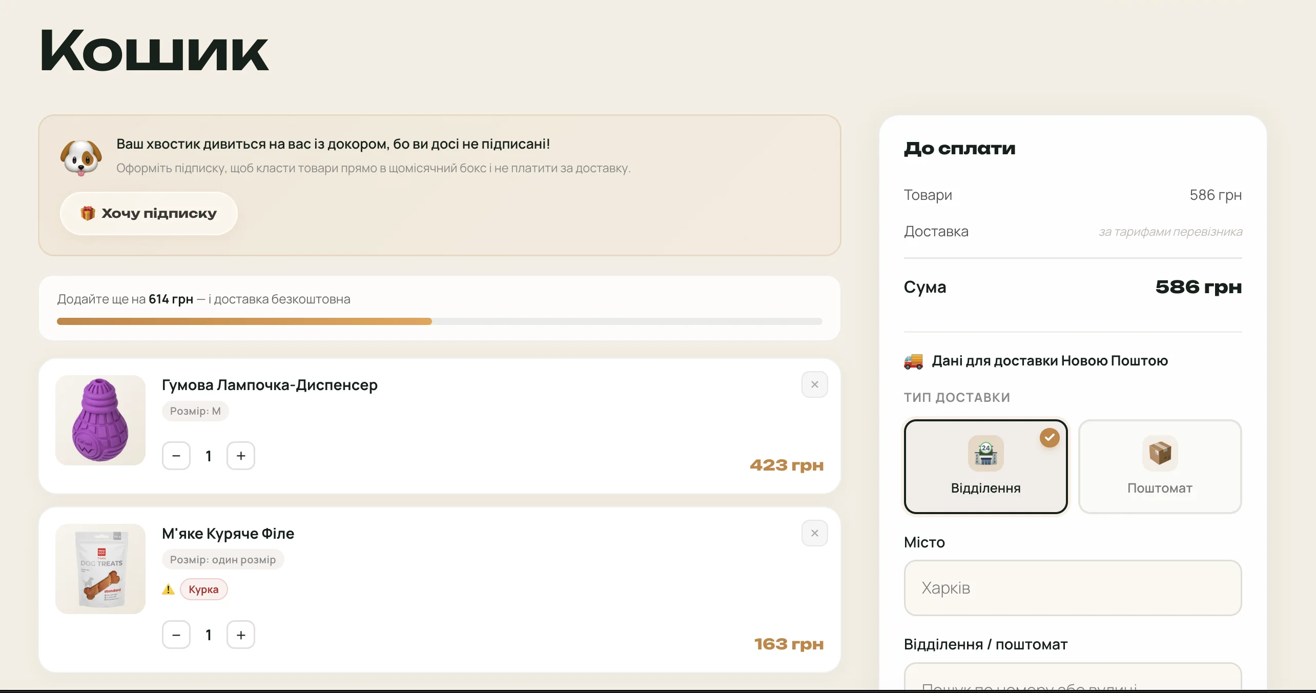Screen dimensions: 1316x693
Task: Select Поштомат delivery type
Action: [1160, 466]
